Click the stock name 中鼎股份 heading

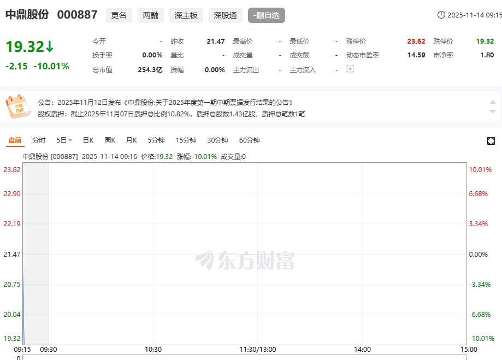(x=27, y=14)
